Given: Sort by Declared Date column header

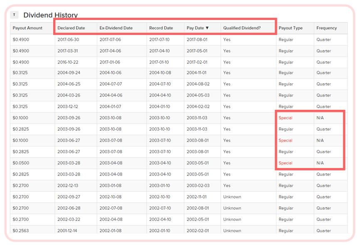Looking at the screenshot, I should tap(71, 28).
